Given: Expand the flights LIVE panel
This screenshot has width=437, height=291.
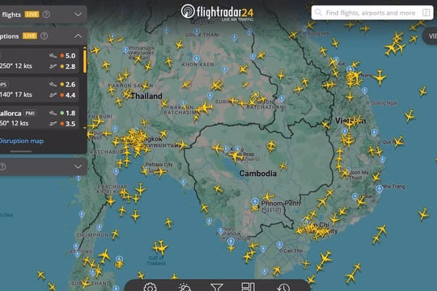Looking at the screenshot, I should pos(78,15).
